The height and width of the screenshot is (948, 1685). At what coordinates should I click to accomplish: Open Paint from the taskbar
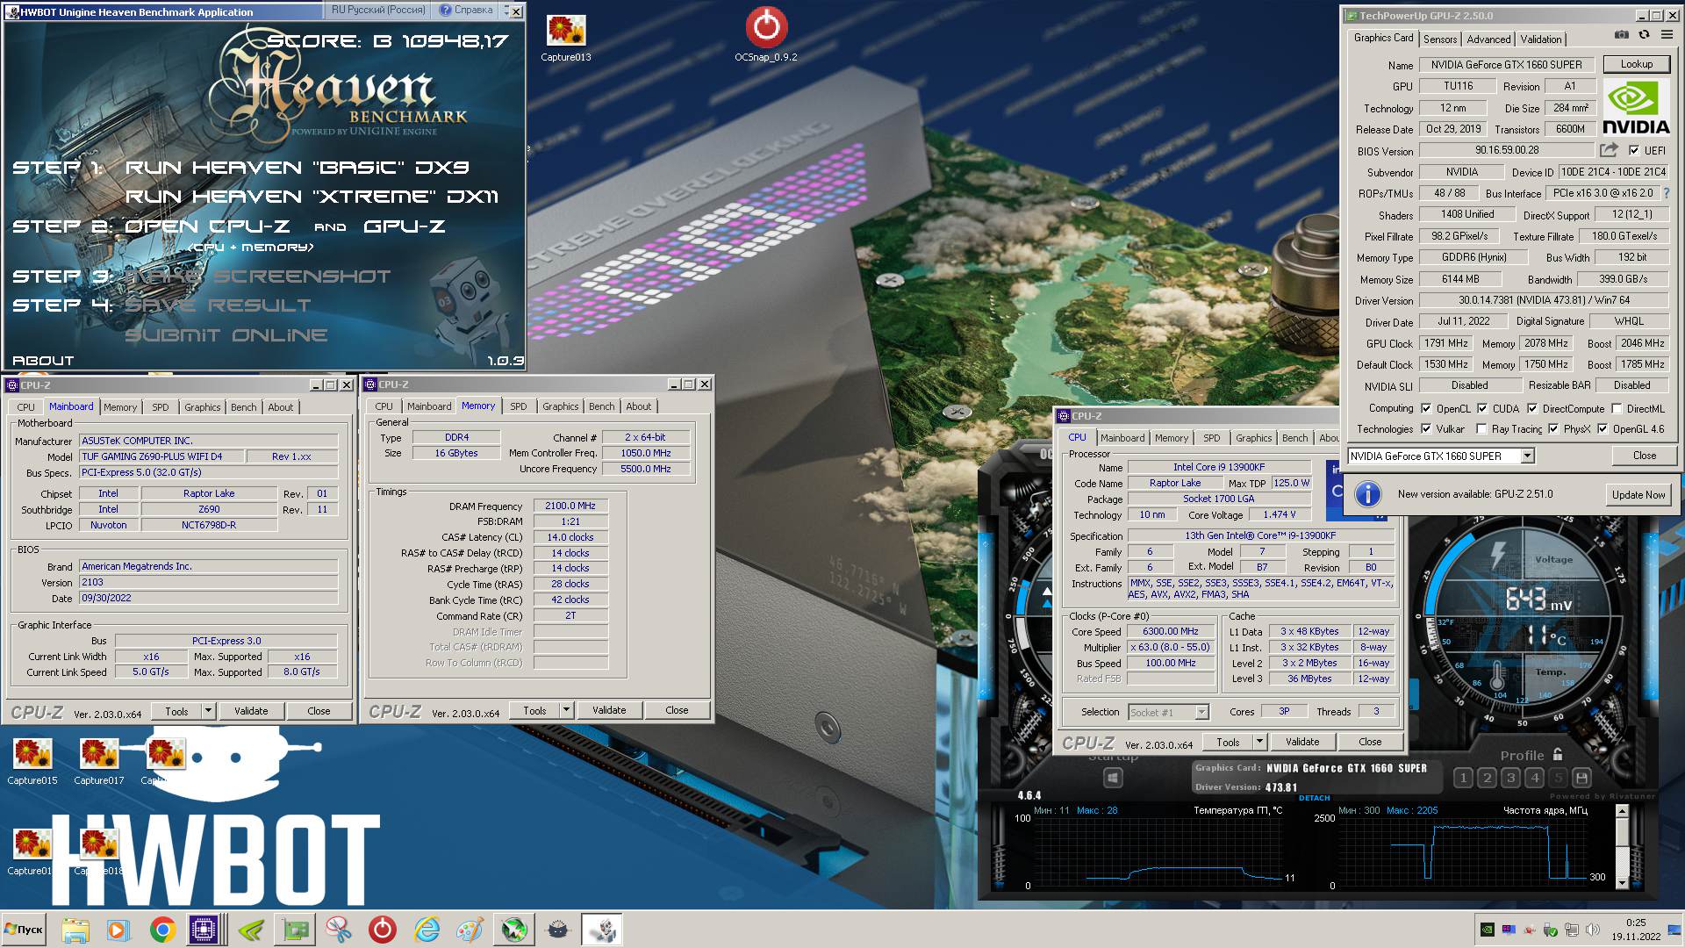pos(470,930)
